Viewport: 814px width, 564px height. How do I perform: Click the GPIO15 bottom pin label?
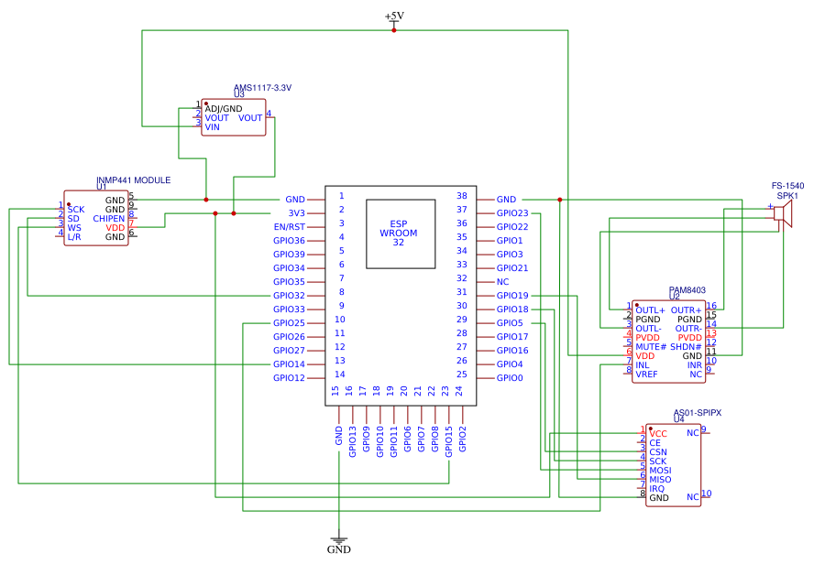coord(449,441)
